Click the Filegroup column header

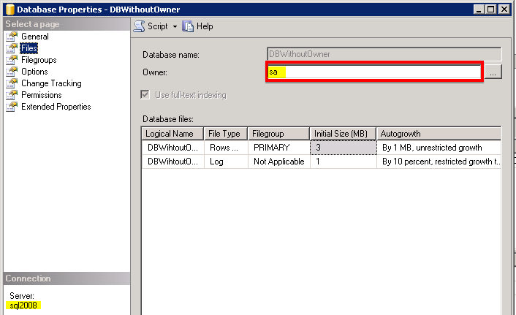coord(278,134)
